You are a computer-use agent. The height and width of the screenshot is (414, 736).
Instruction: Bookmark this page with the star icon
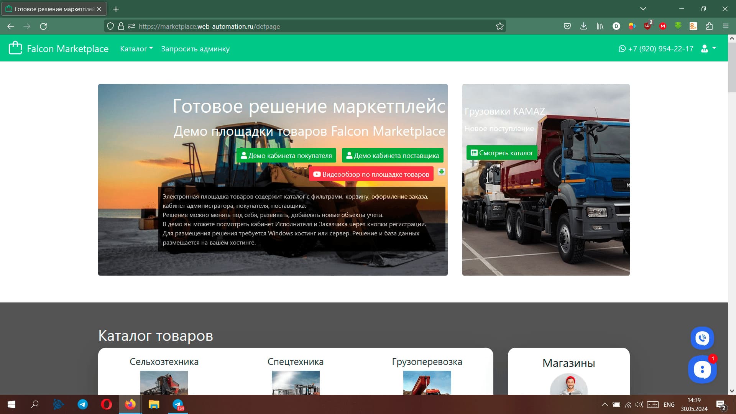point(499,26)
